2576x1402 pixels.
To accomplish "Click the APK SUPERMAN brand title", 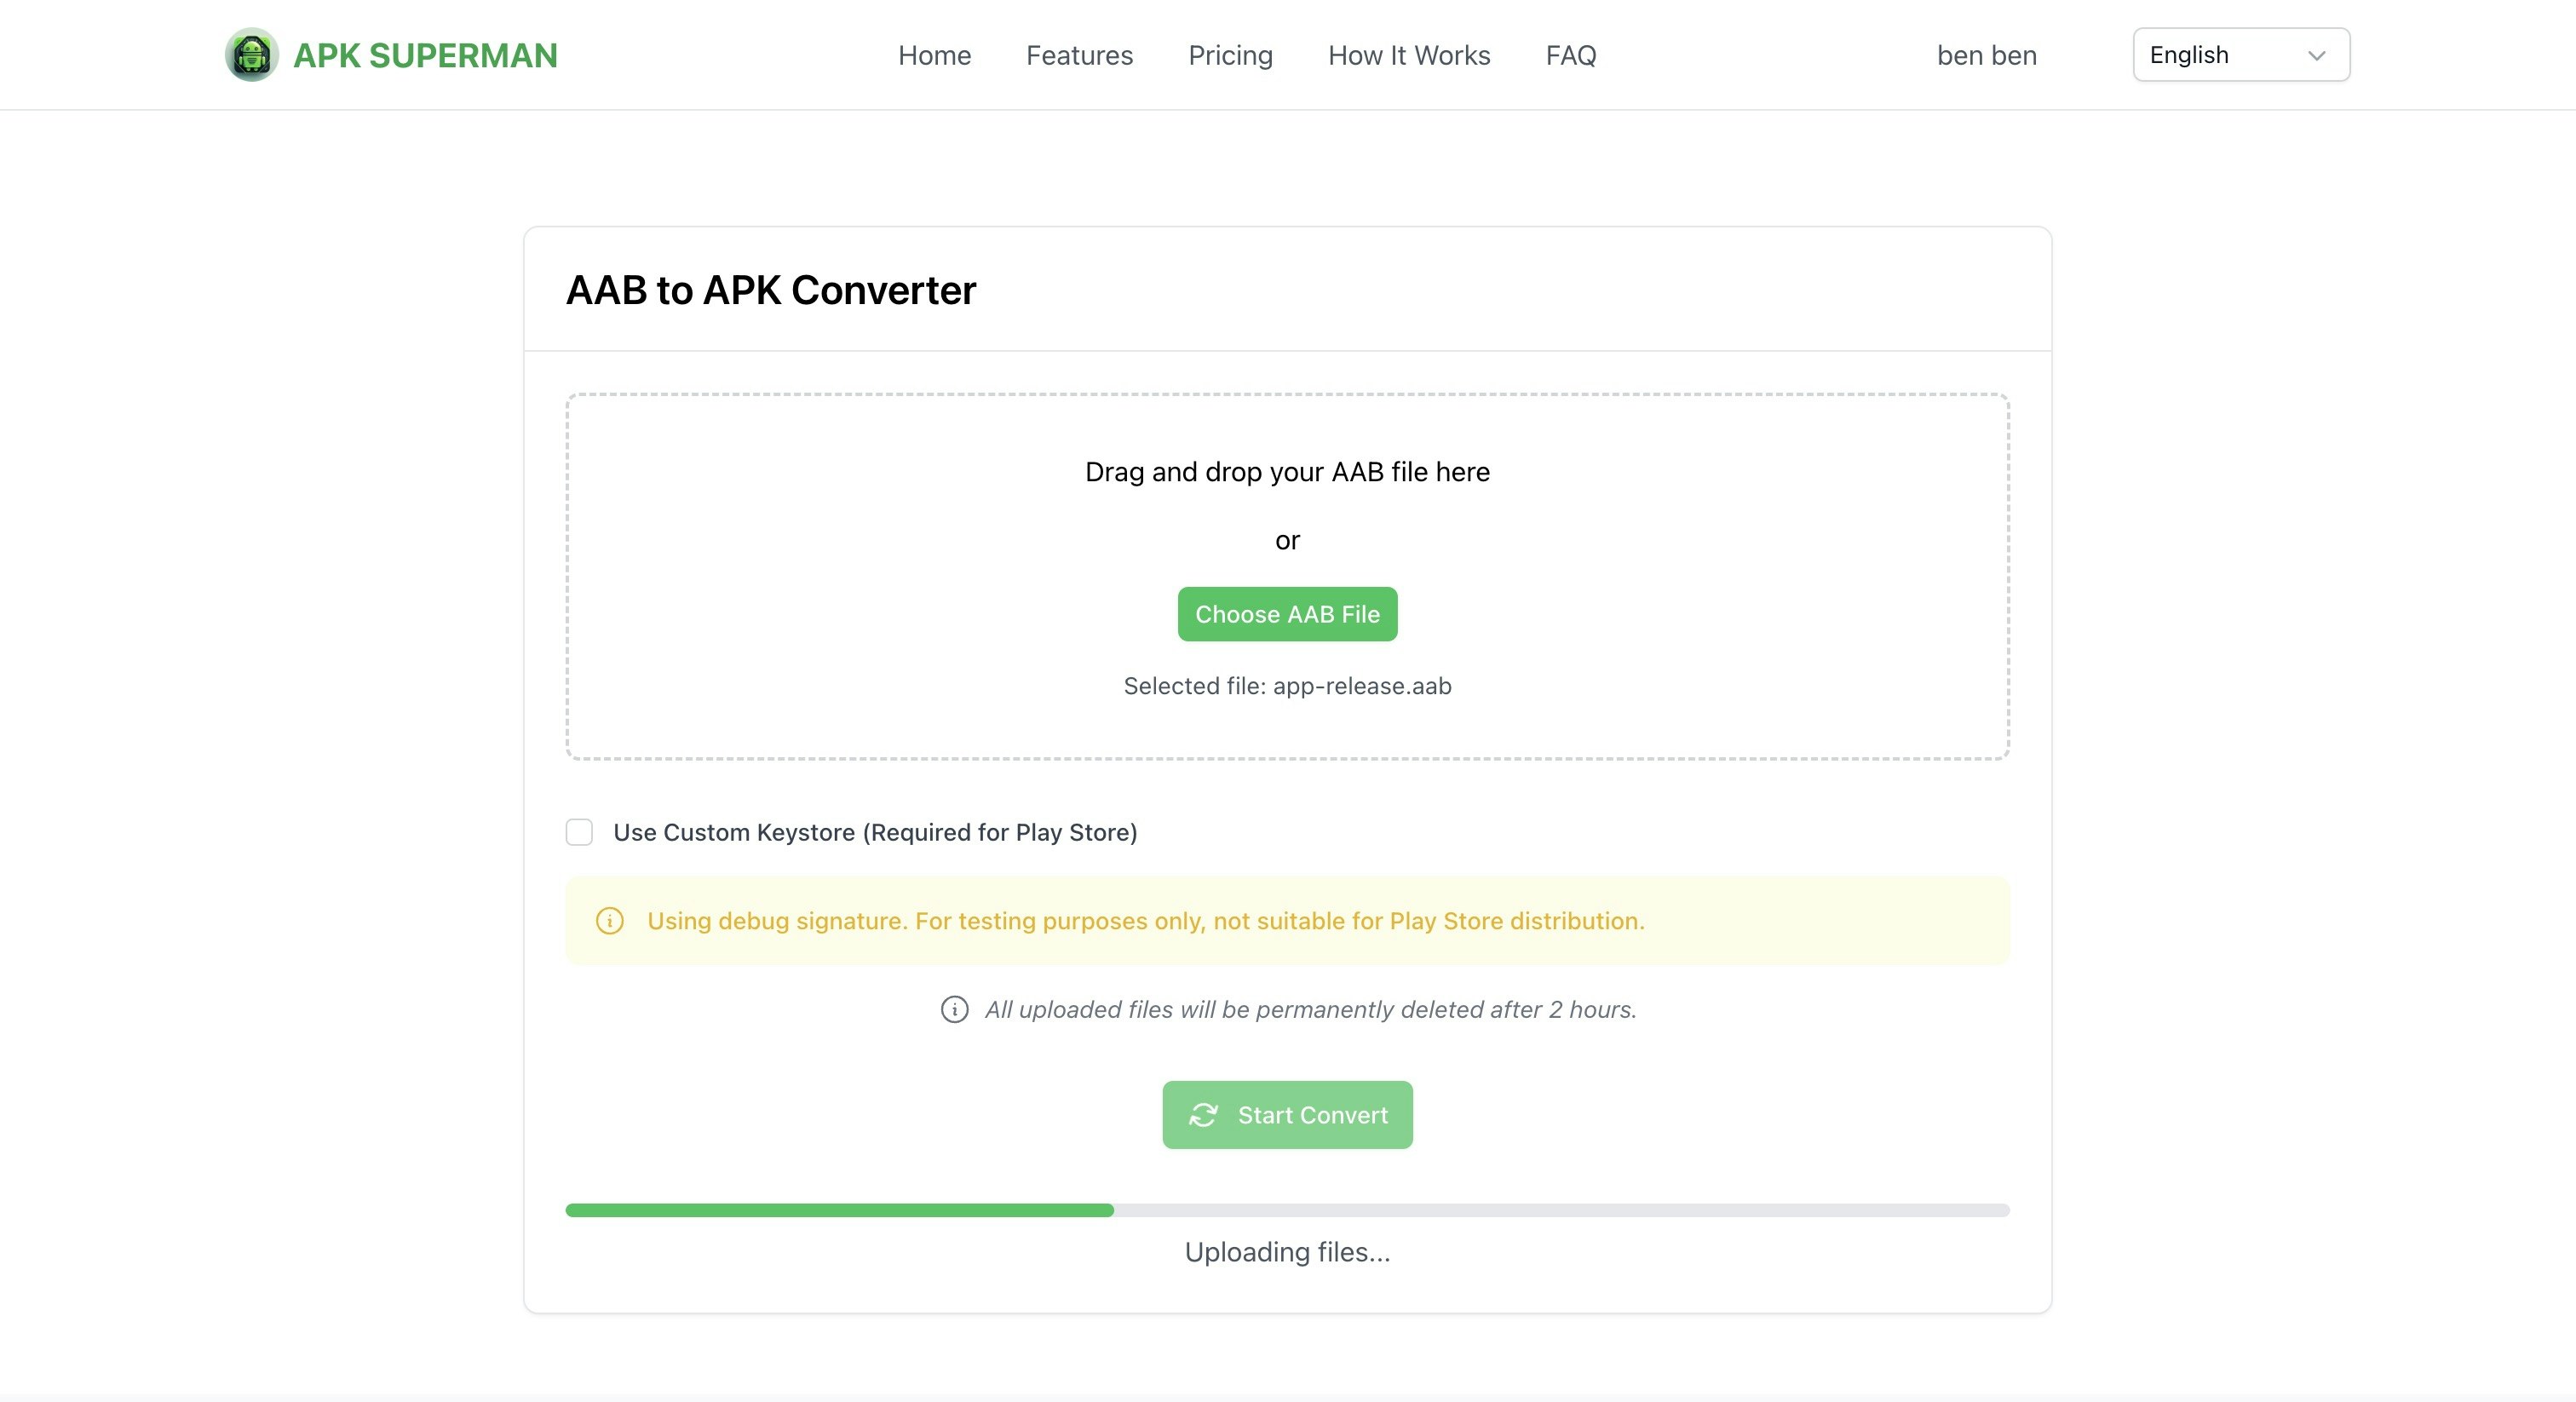I will [425, 55].
